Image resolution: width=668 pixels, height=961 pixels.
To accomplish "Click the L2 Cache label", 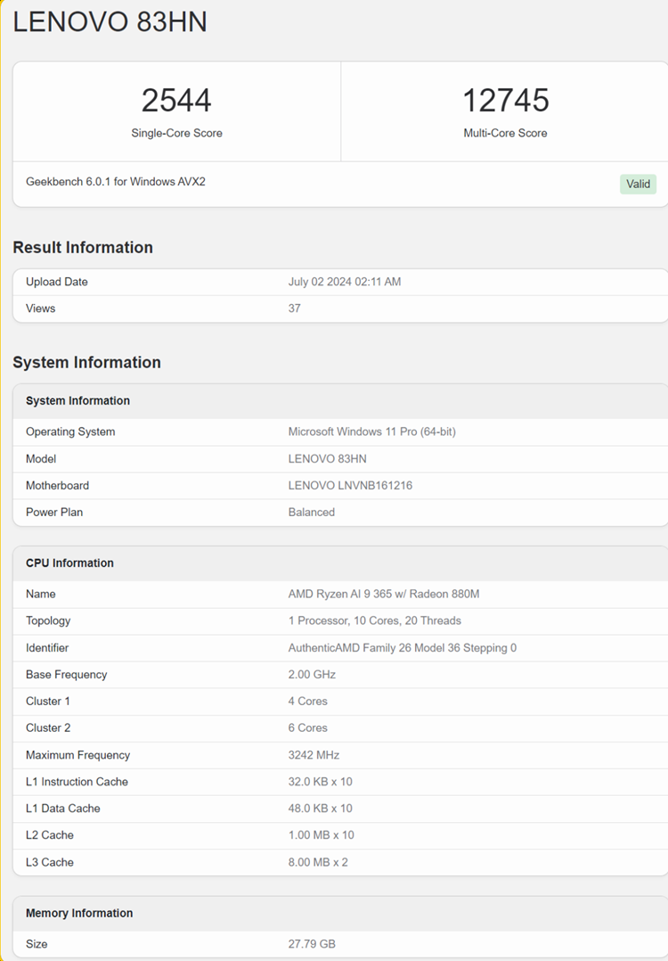I will click(50, 835).
